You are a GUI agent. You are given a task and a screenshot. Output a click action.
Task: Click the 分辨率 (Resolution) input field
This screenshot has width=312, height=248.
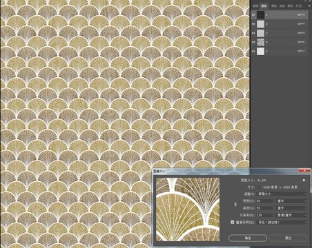click(x=264, y=215)
